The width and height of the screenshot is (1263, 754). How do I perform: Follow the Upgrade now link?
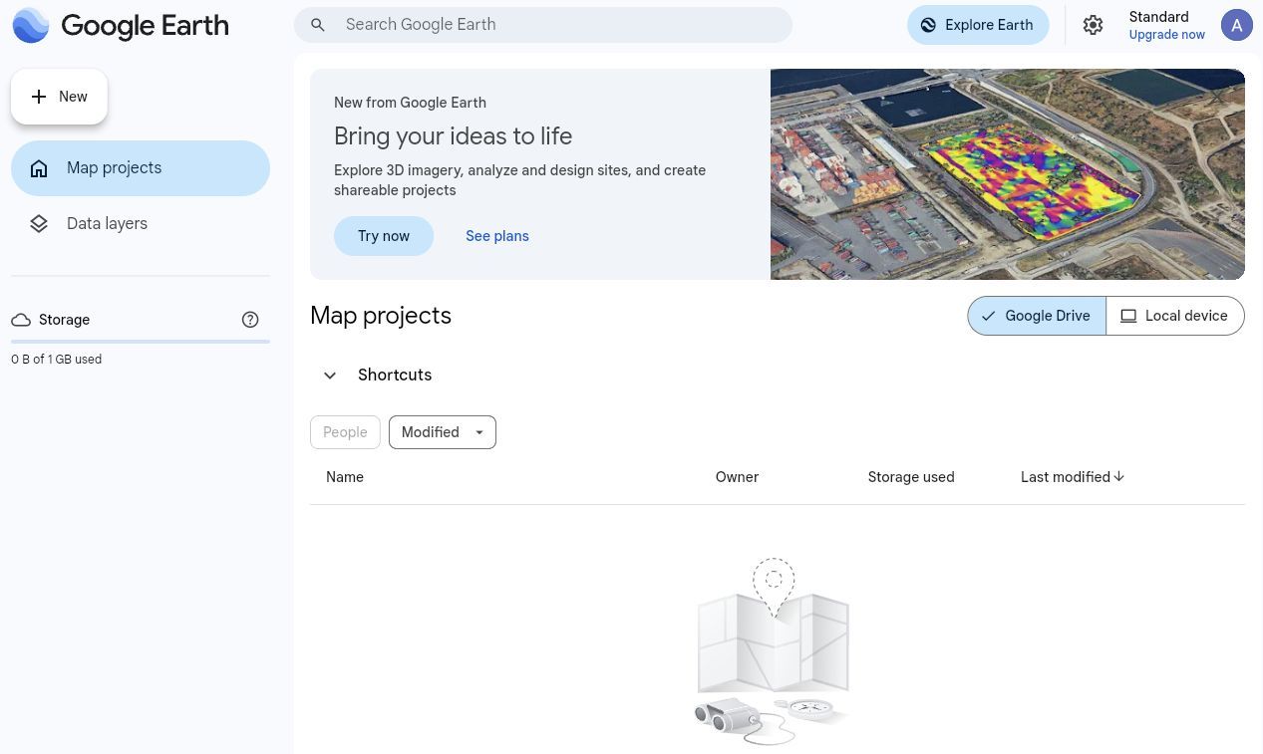[1166, 35]
